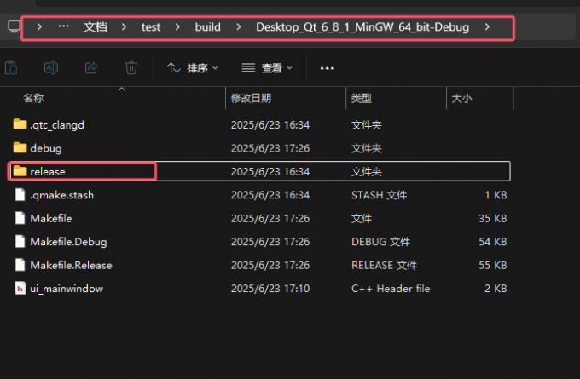Go to test folder in breadcrumb
Image resolution: width=580 pixels, height=379 pixels.
[x=151, y=27]
